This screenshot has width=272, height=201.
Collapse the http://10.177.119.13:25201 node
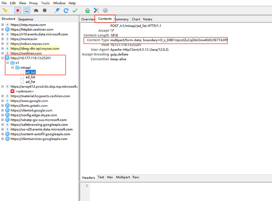pos(2,58)
